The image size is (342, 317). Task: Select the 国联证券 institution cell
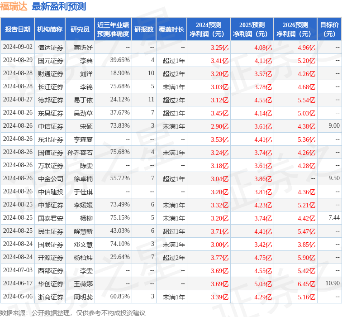pos(51,244)
